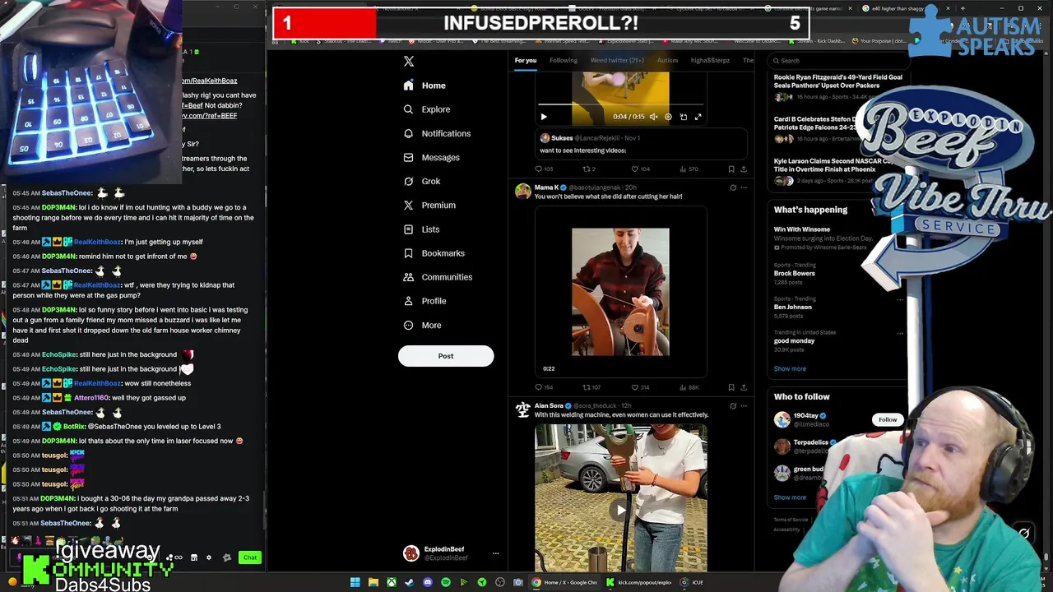
Task: Open the Kick chat shop icon
Action: (193, 557)
